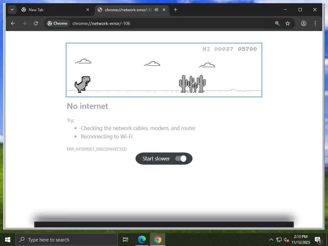Open the zoom magnifier icon in address bar

[x=277, y=23]
